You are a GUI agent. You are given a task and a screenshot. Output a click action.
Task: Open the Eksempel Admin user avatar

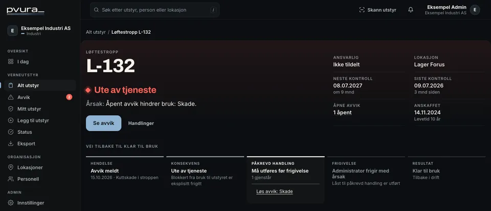[x=475, y=10]
